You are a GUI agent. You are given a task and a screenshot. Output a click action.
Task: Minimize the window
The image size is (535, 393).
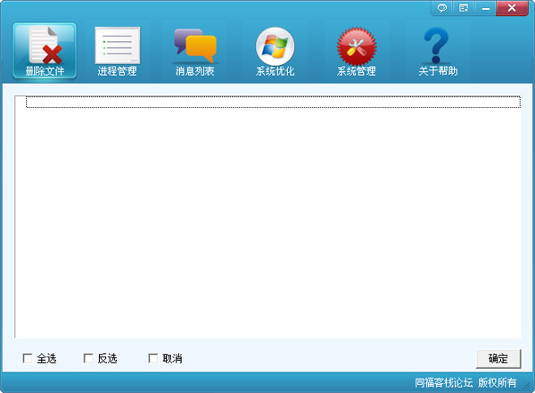pyautogui.click(x=486, y=8)
